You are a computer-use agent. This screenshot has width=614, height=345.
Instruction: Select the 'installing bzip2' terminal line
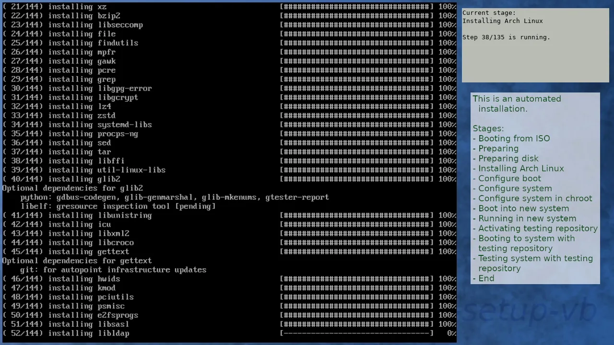229,16
